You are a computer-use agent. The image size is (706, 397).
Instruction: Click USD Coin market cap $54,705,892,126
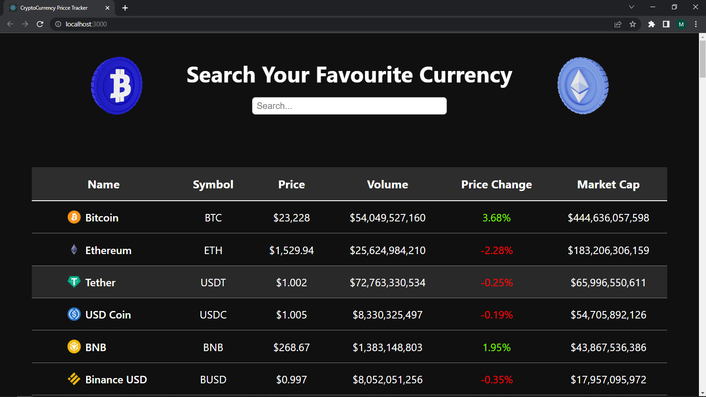608,315
